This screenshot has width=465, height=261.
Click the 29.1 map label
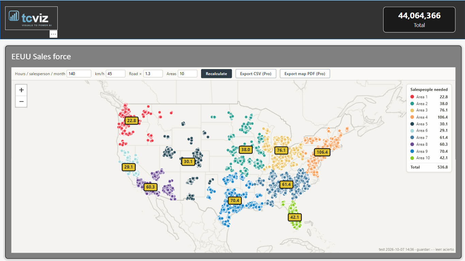(x=129, y=167)
